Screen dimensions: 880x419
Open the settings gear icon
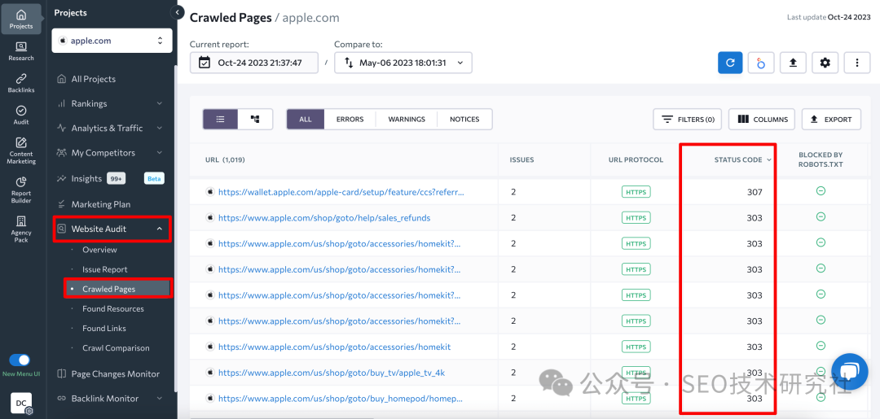(825, 63)
